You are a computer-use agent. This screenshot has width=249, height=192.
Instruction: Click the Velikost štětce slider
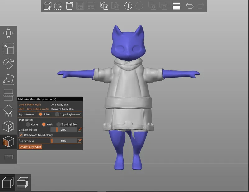coord(64,130)
